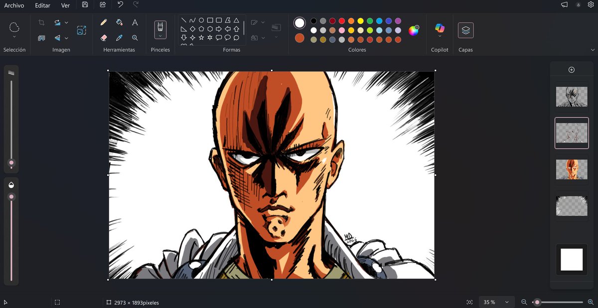Select the Oval shape

(x=201, y=20)
